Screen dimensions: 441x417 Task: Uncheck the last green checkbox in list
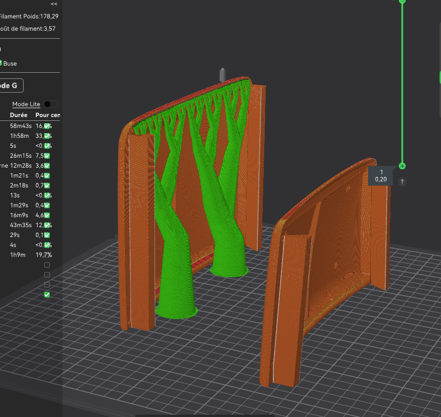click(47, 295)
